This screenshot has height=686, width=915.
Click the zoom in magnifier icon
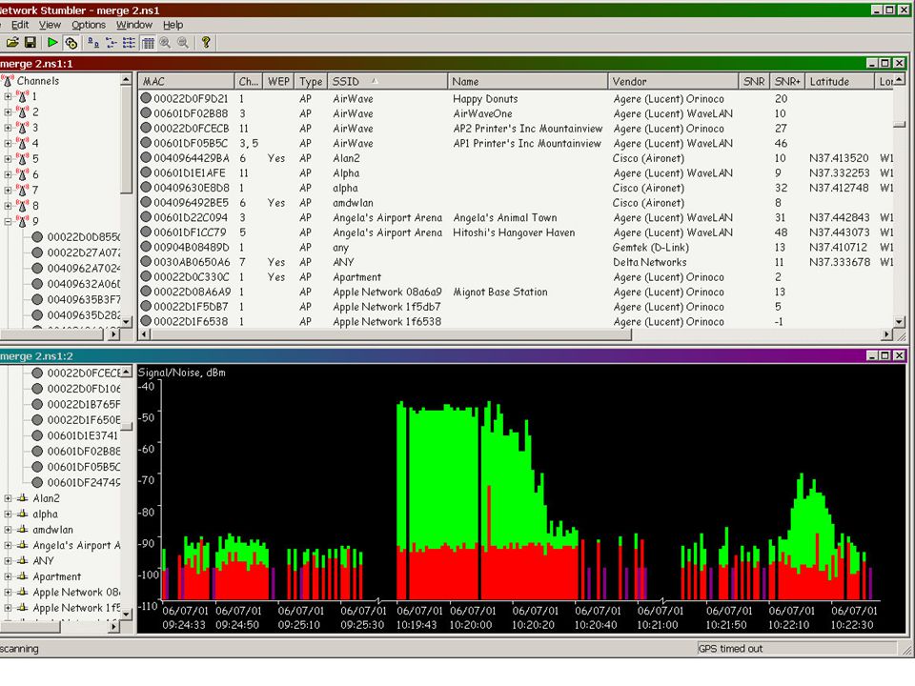[165, 43]
